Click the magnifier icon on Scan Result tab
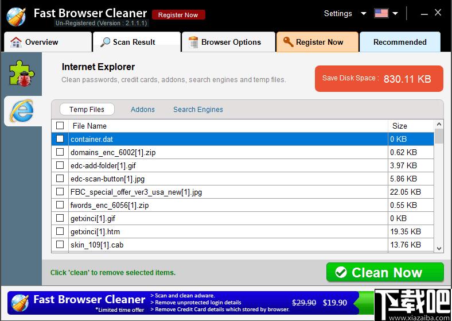 [x=105, y=42]
